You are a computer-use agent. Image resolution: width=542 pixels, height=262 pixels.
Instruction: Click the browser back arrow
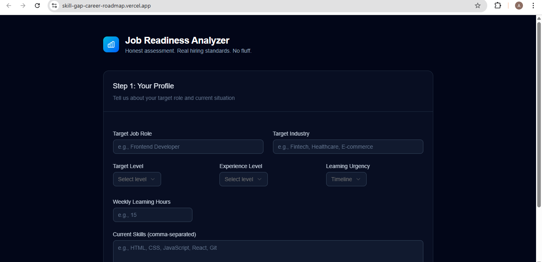coord(9,6)
